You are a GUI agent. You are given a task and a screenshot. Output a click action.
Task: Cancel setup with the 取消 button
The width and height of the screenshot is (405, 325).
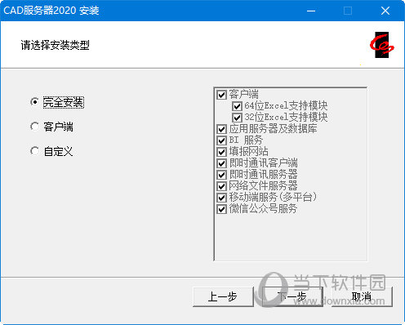362,296
